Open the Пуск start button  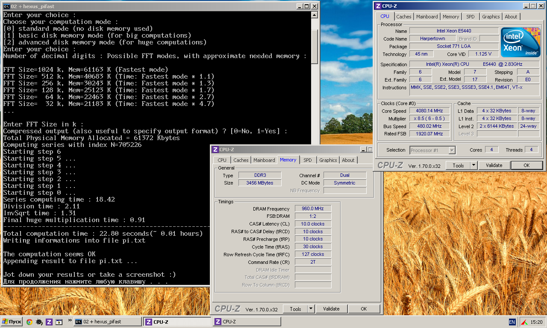12,322
